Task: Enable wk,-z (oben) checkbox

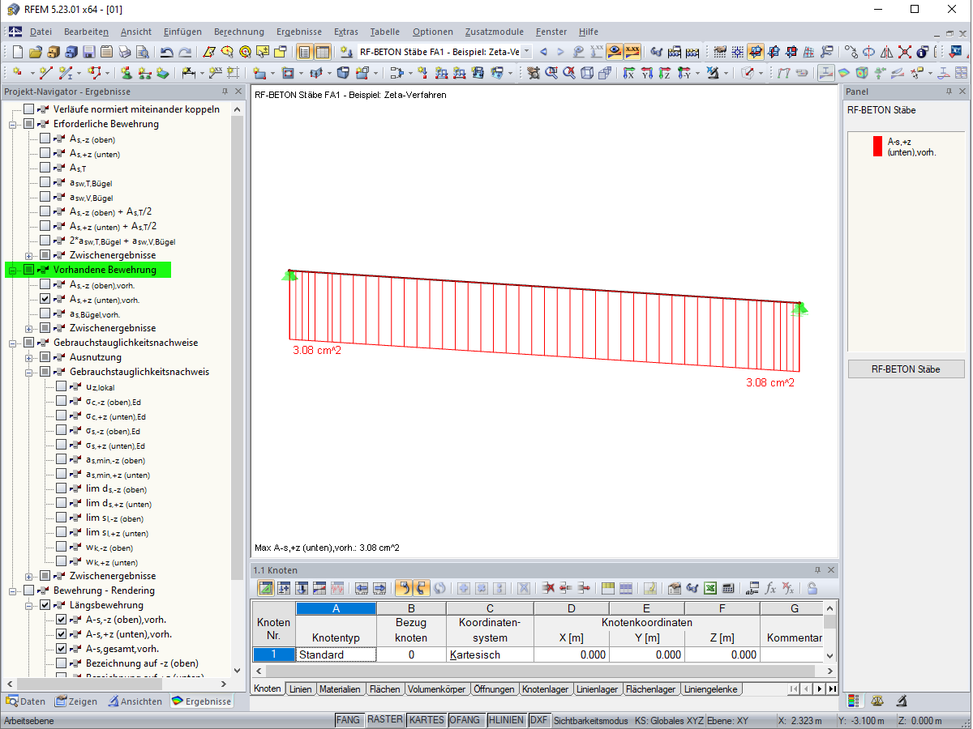Action: click(62, 547)
